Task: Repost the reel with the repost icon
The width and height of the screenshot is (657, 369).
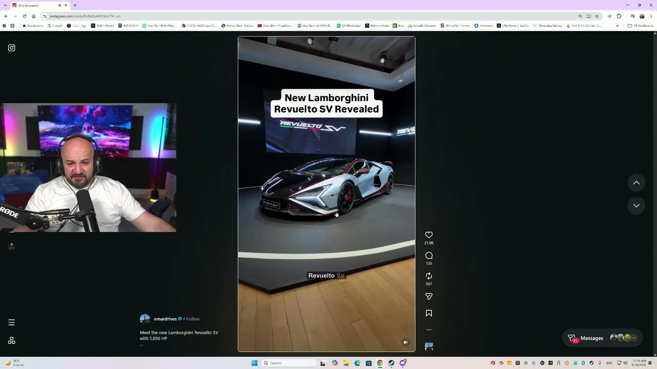Action: (429, 276)
